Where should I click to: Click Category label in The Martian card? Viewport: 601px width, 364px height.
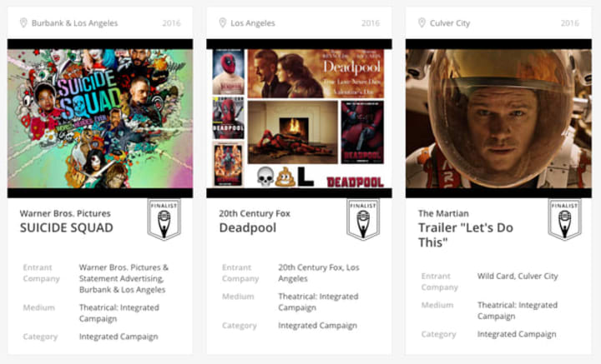coord(438,334)
